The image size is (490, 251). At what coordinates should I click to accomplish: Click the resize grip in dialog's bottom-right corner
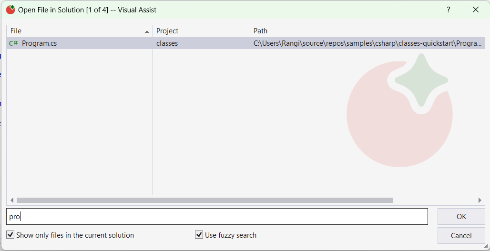(x=485, y=246)
